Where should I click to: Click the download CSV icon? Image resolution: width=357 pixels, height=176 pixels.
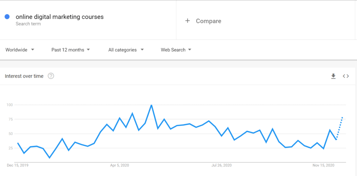point(333,76)
